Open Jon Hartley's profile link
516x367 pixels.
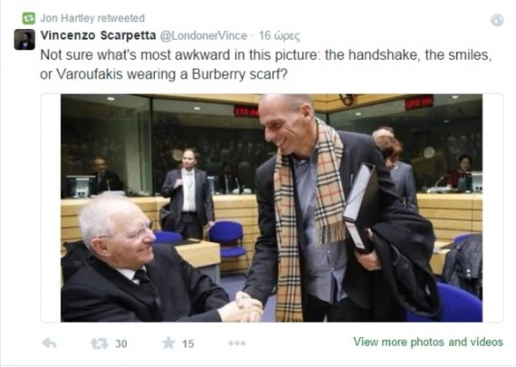(67, 18)
